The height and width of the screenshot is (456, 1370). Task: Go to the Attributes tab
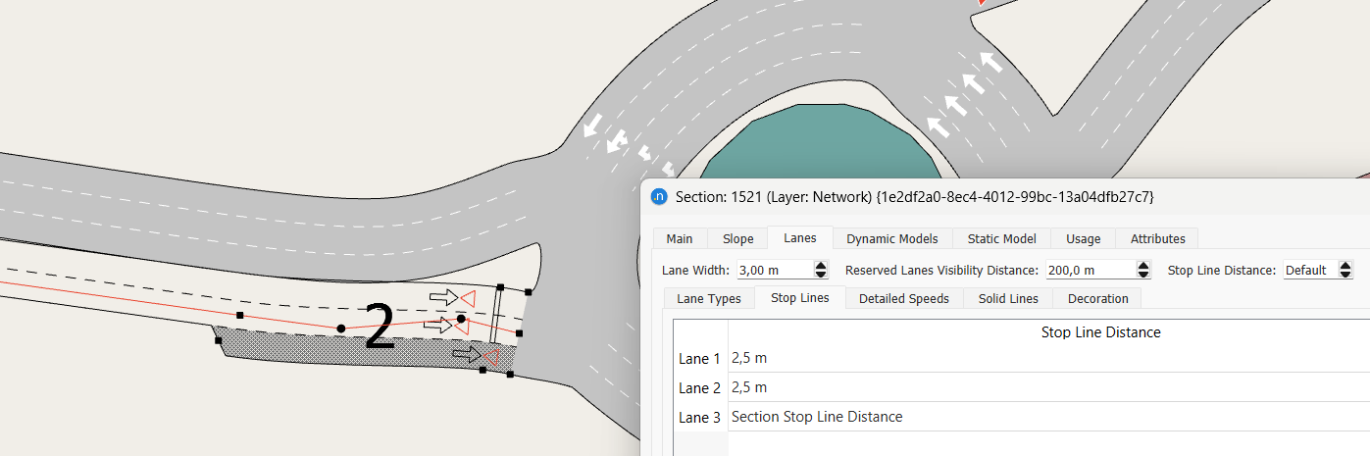point(1157,238)
